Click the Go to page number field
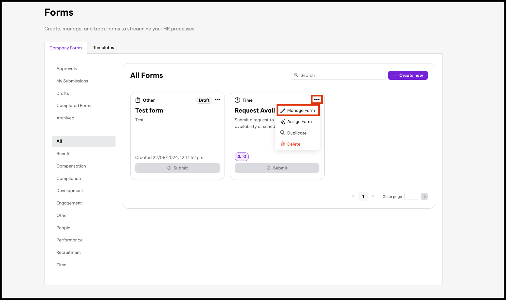Viewport: 506px width, 300px height. pos(411,196)
